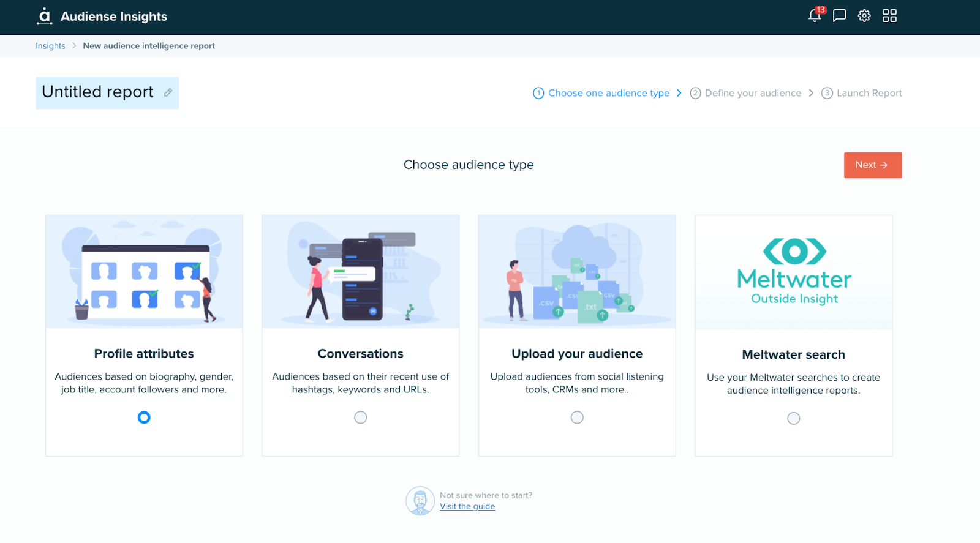Image resolution: width=980 pixels, height=543 pixels.
Task: Go to step 3 Launch Report
Action: (862, 93)
